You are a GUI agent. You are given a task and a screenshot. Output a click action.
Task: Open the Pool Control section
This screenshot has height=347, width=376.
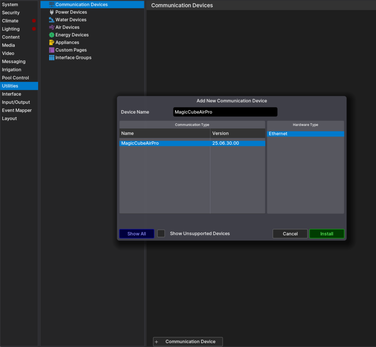tap(19, 78)
